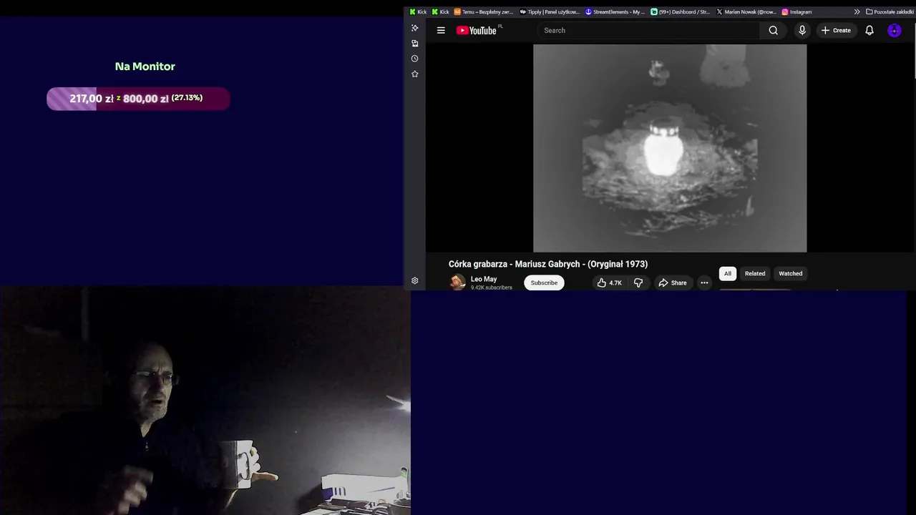The image size is (916, 515).
Task: Open the Temu bookmark
Action: pos(484,11)
